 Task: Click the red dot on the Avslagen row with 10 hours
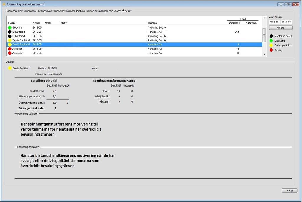[x=10, y=53]
